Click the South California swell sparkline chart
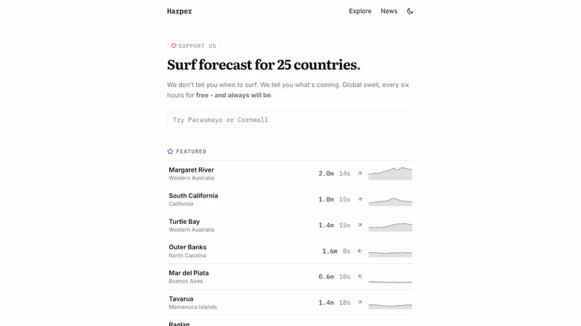The image size is (581, 326). (390, 201)
